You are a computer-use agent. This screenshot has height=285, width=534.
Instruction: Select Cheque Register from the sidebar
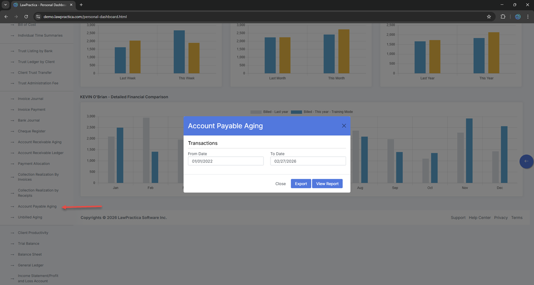[x=32, y=131]
